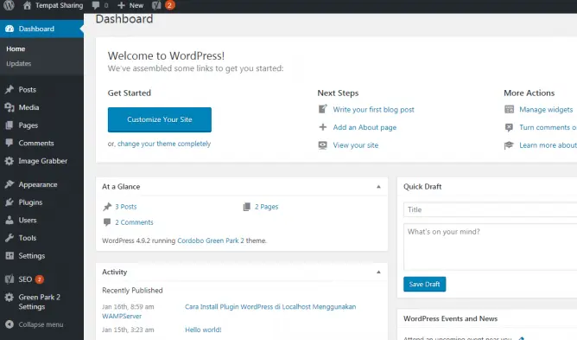The width and height of the screenshot is (577, 340).
Task: Open the Home submenu item
Action: pos(16,48)
